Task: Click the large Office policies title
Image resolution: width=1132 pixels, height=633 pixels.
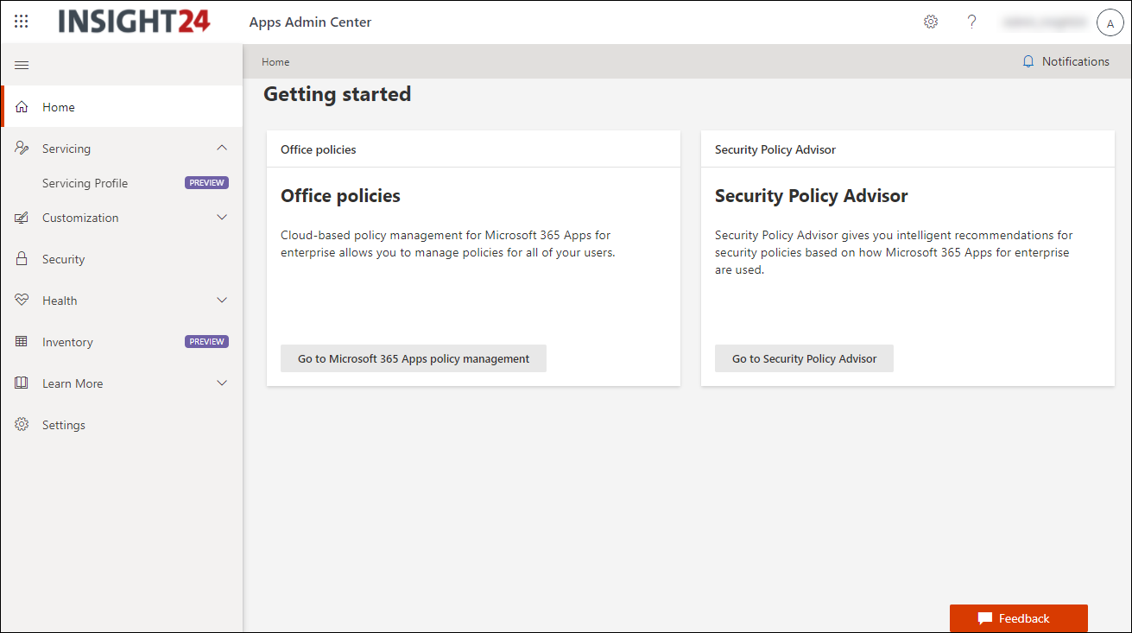Action: (340, 196)
